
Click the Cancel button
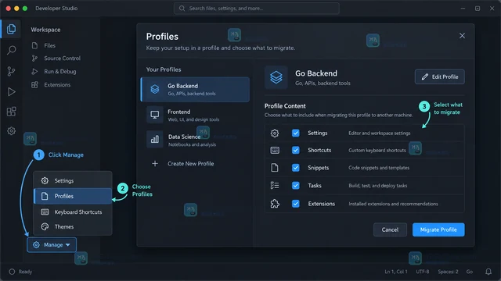pyautogui.click(x=390, y=229)
